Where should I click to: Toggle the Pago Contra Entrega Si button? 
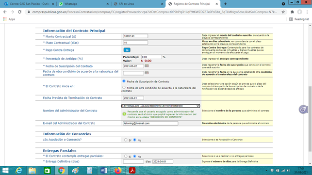(127, 50)
